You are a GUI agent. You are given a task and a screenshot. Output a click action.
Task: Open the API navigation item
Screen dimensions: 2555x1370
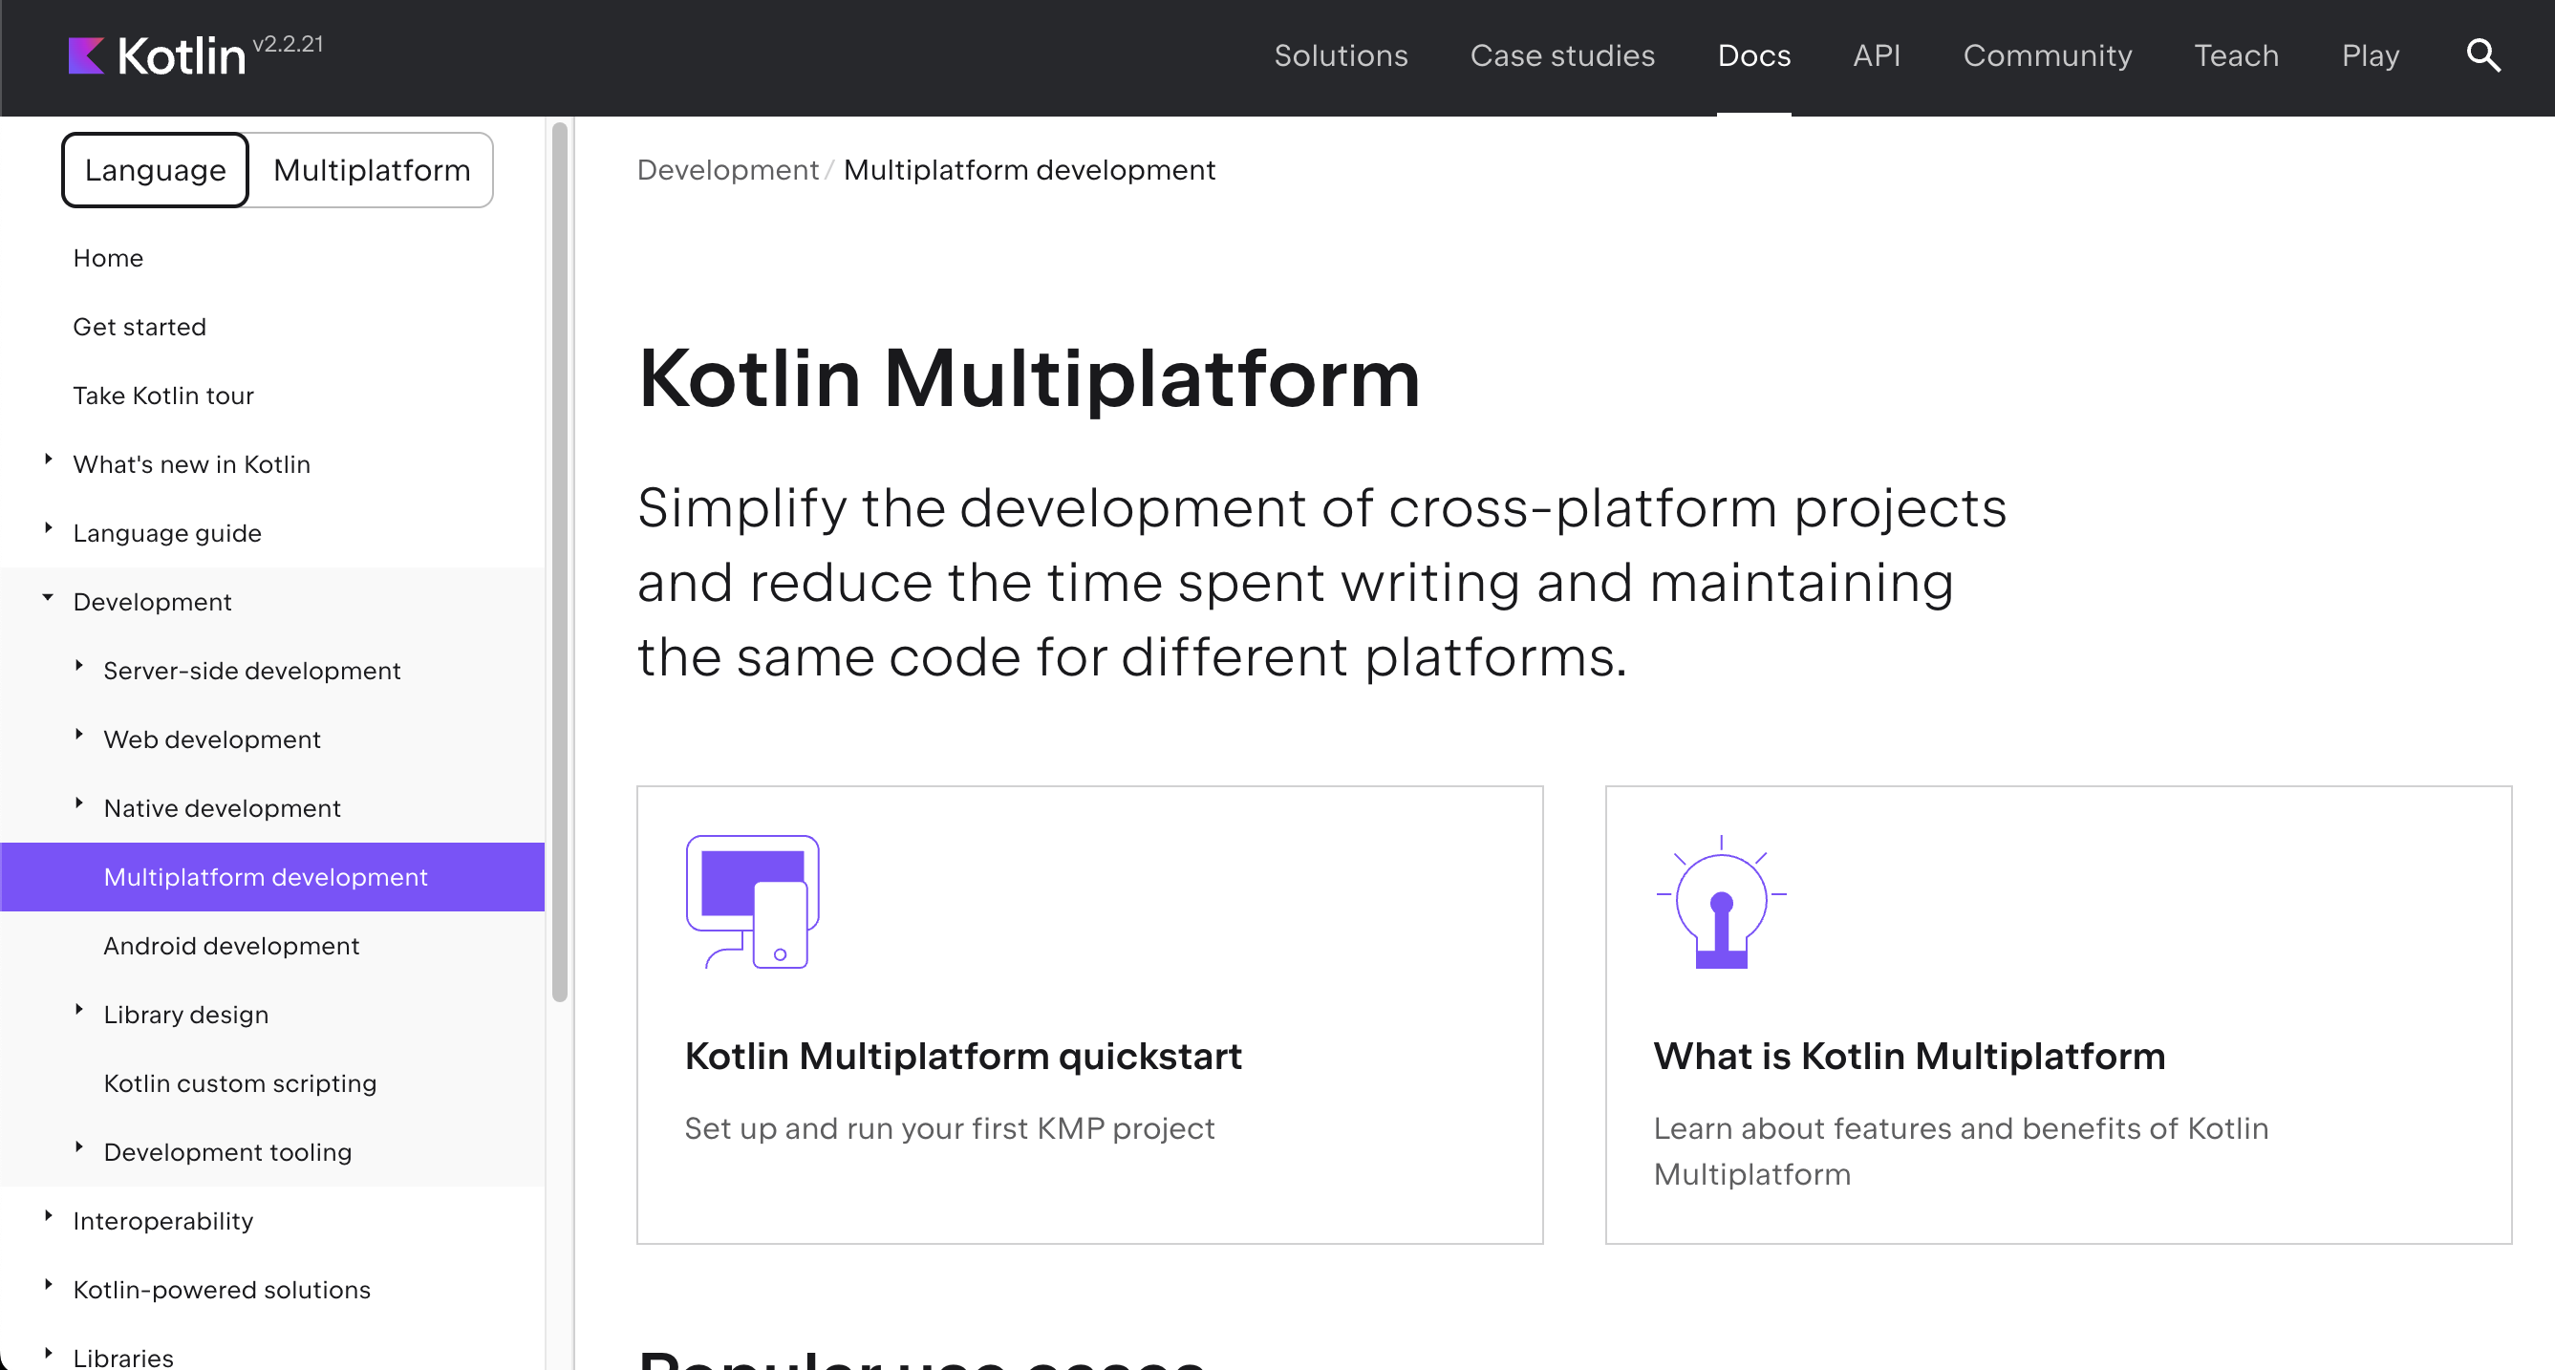(1877, 55)
